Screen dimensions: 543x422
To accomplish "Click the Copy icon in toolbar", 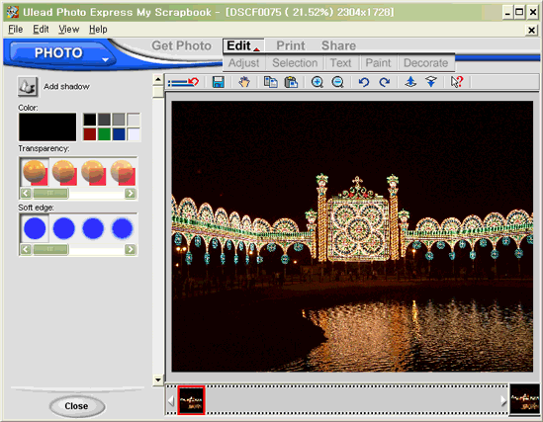I will 270,82.
